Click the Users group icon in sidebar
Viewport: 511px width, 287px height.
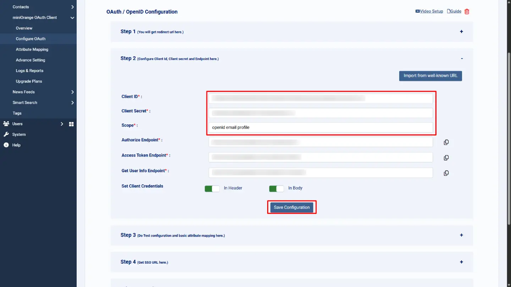pos(6,124)
